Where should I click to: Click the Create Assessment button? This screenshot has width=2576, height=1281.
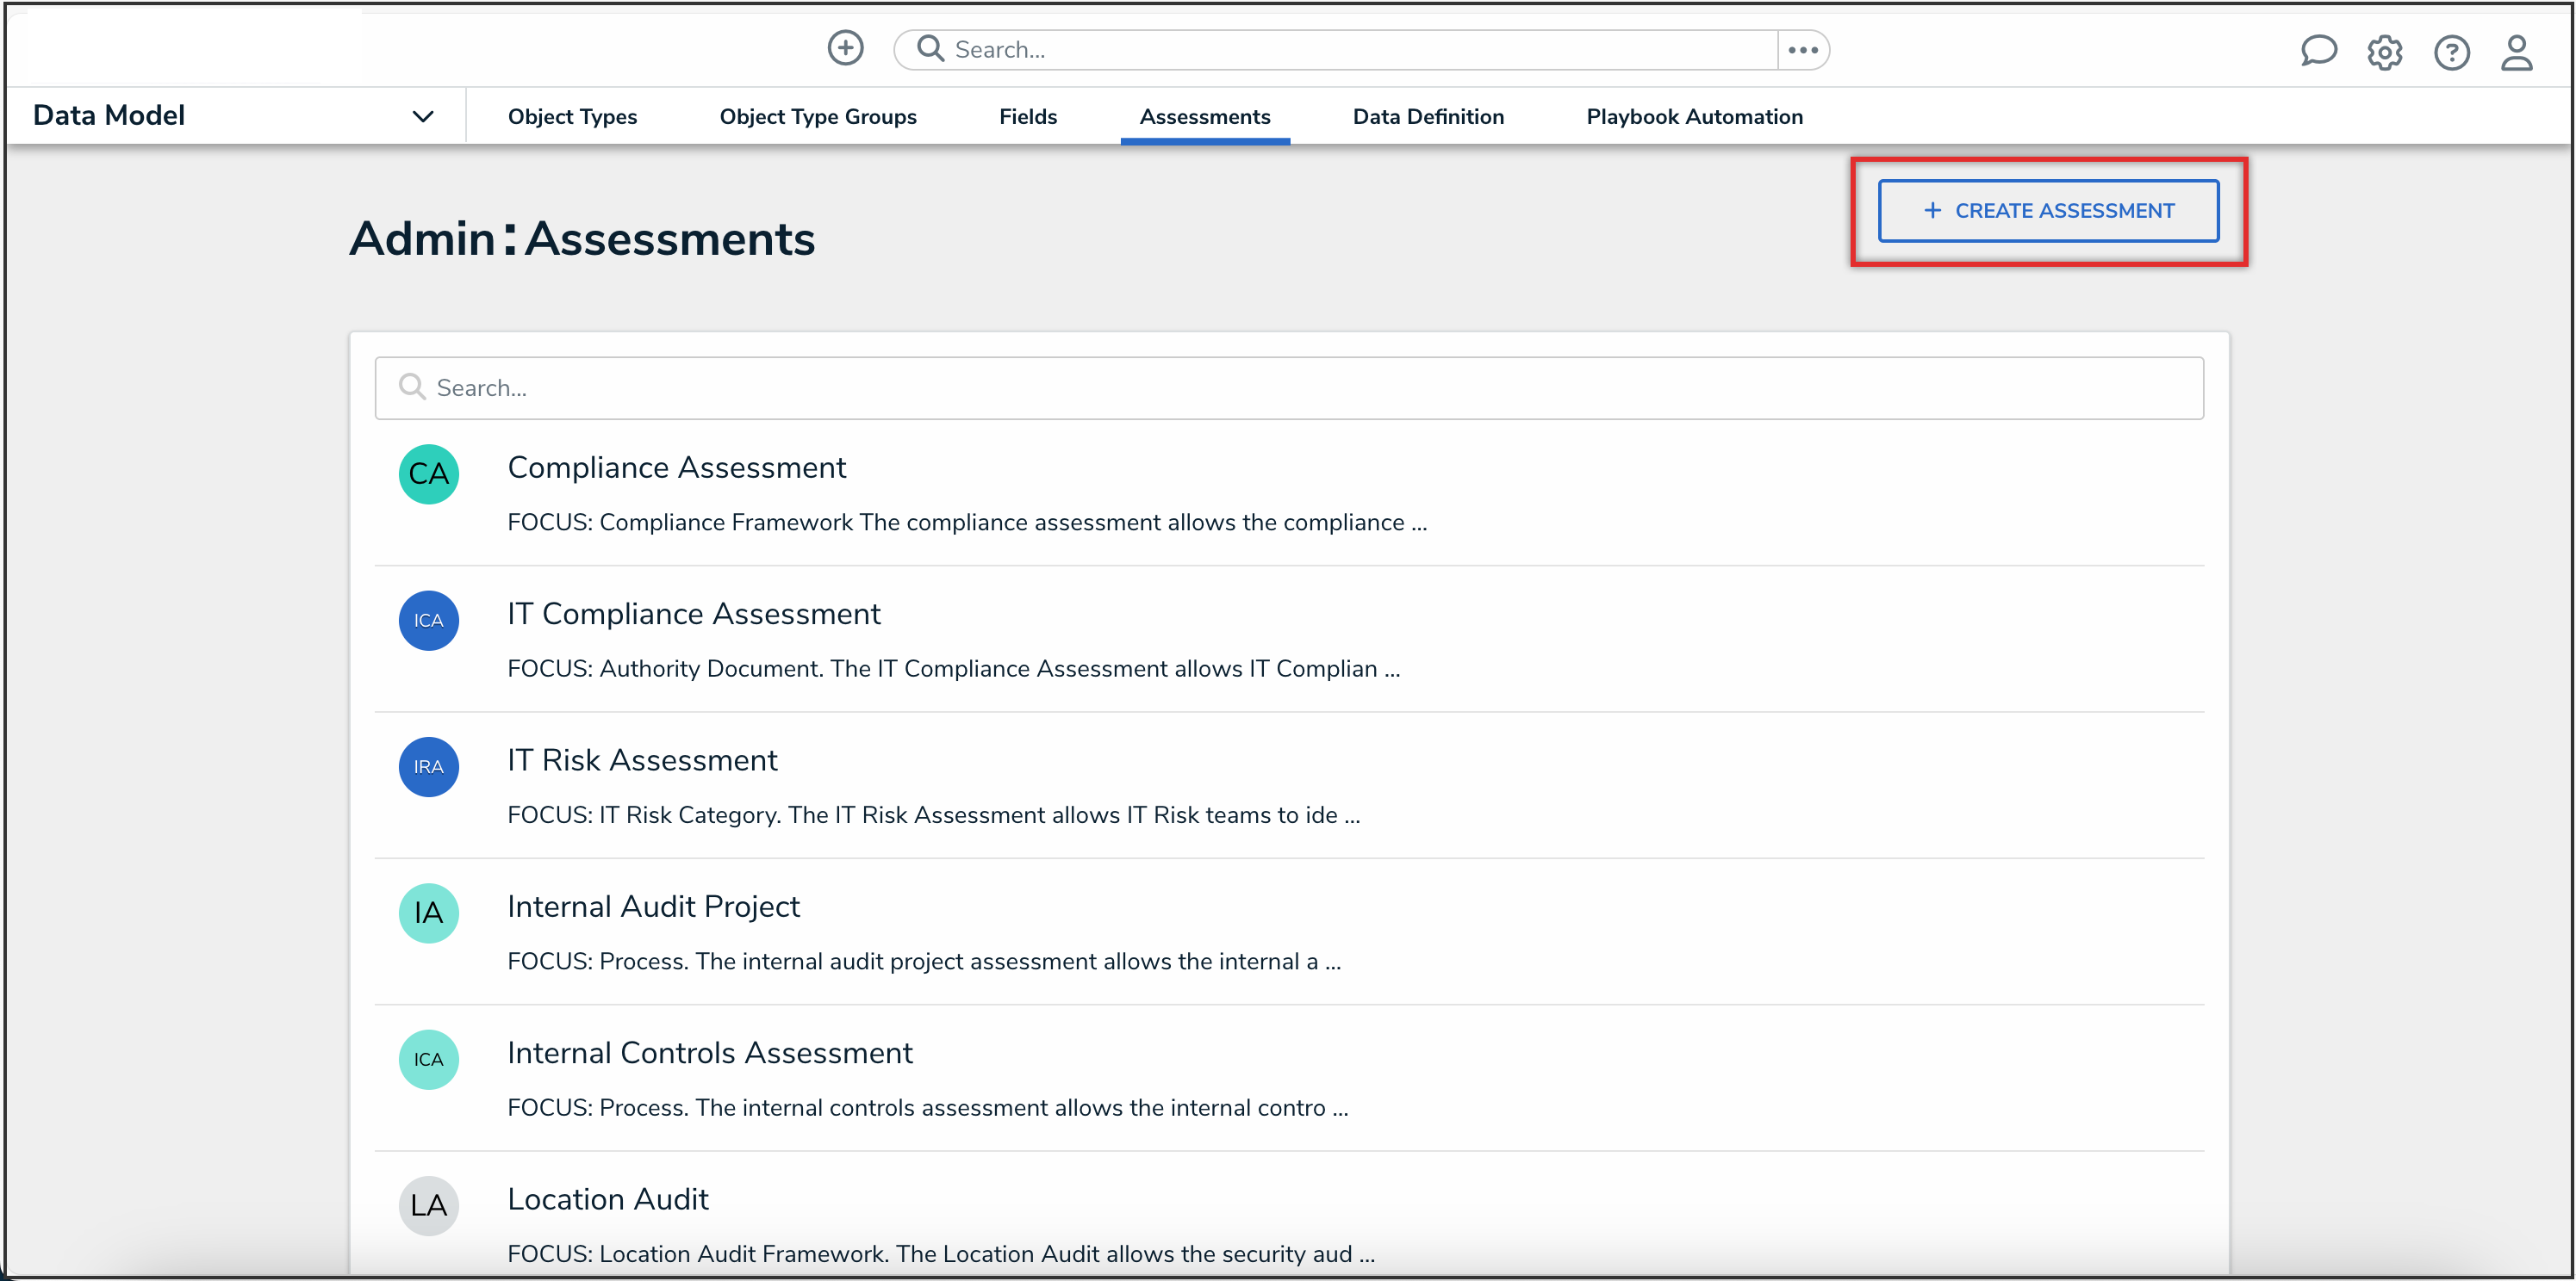click(2048, 211)
